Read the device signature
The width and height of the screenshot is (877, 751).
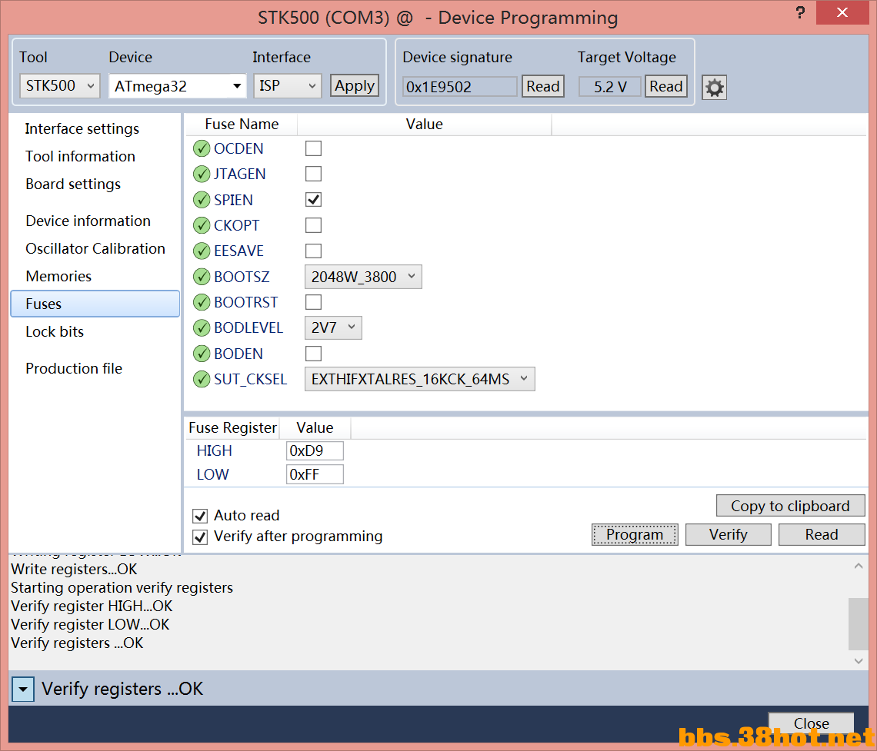pos(543,87)
